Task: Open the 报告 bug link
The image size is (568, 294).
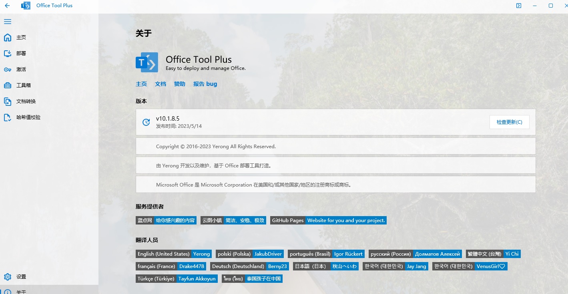Action: coord(205,84)
